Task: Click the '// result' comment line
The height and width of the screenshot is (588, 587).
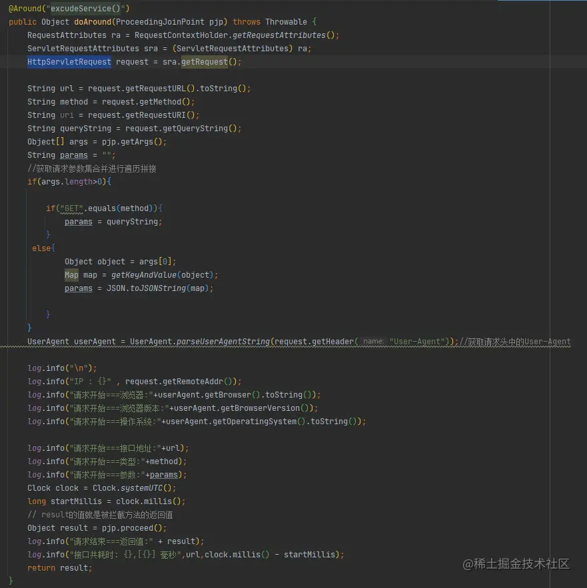Action: pos(100,515)
